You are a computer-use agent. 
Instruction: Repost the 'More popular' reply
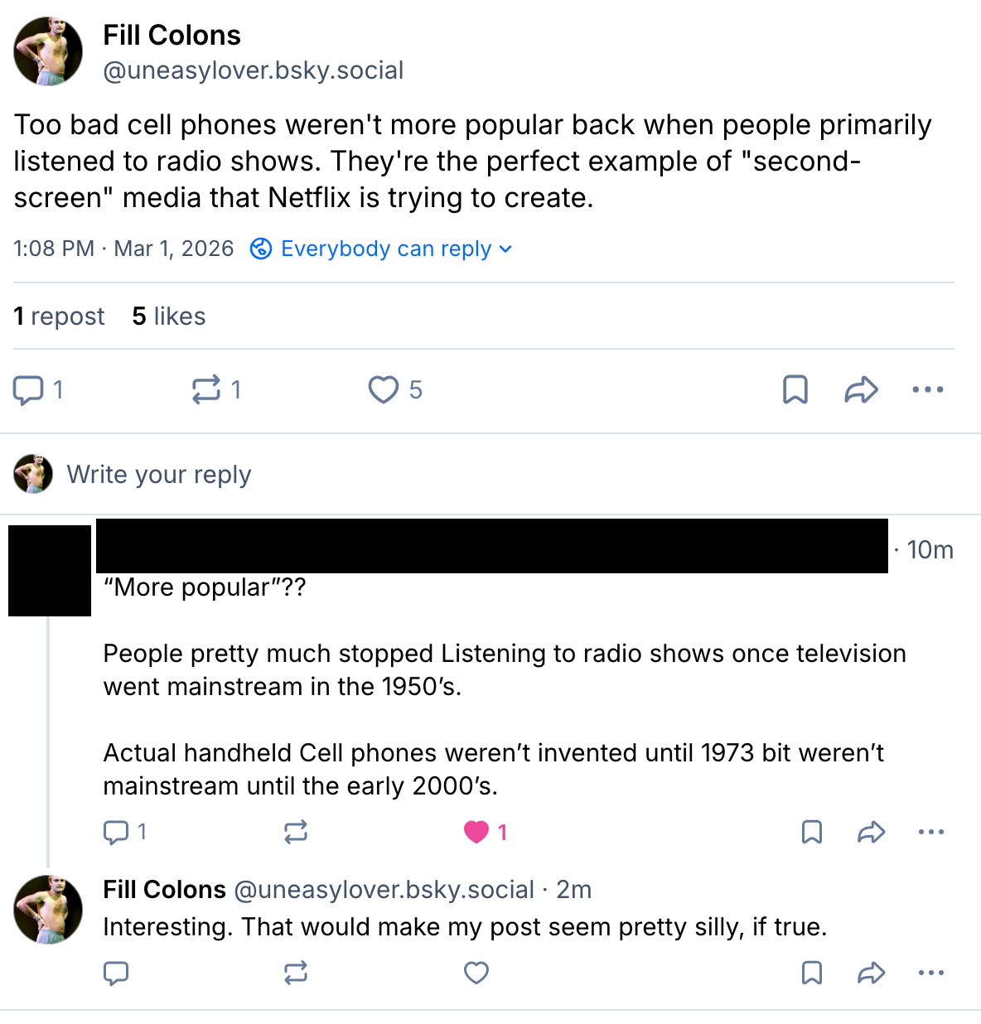click(296, 832)
